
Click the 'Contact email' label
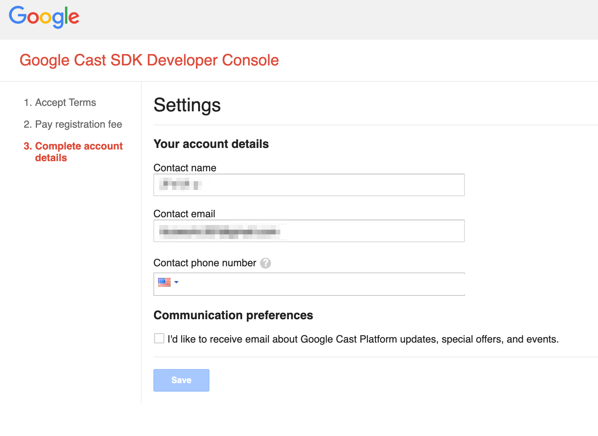click(184, 214)
